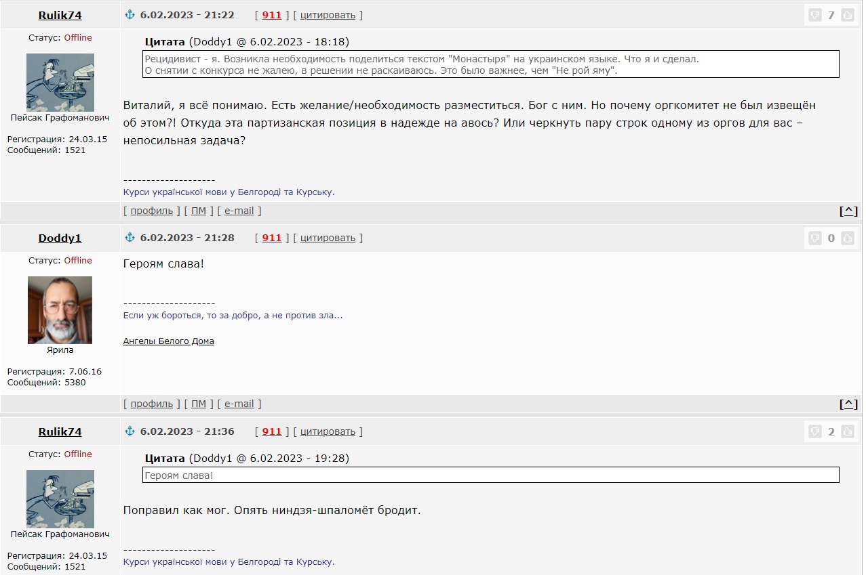The image size is (866, 575).
Task: Thumbs-up the post rated 2
Action: (x=847, y=431)
